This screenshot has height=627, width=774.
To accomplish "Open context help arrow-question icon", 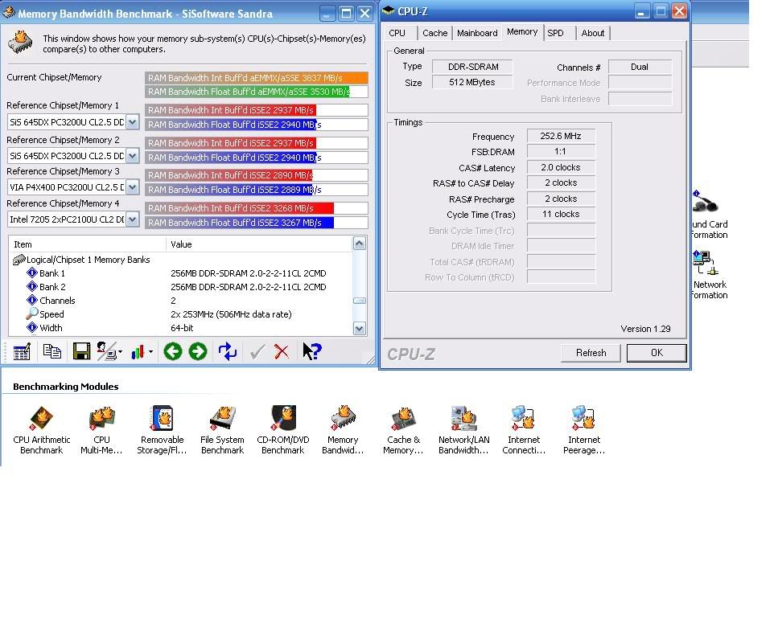I will [x=312, y=351].
